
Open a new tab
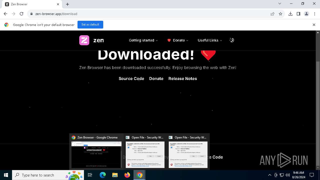pos(67,4)
